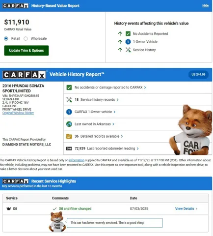
Task: Click the wrench icon beside 18 Service history records
Action: pyautogui.click(x=69, y=100)
